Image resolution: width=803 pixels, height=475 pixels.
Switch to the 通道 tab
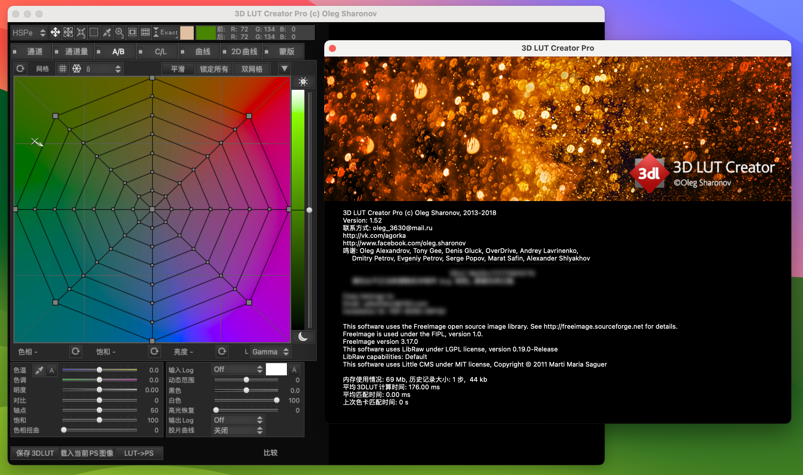tap(31, 51)
